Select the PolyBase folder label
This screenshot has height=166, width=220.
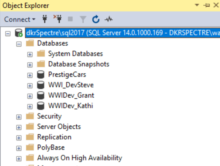coord(51,147)
